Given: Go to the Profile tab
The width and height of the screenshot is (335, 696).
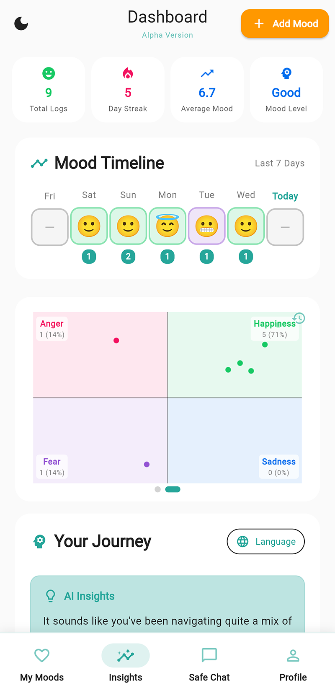Looking at the screenshot, I should point(293,655).
